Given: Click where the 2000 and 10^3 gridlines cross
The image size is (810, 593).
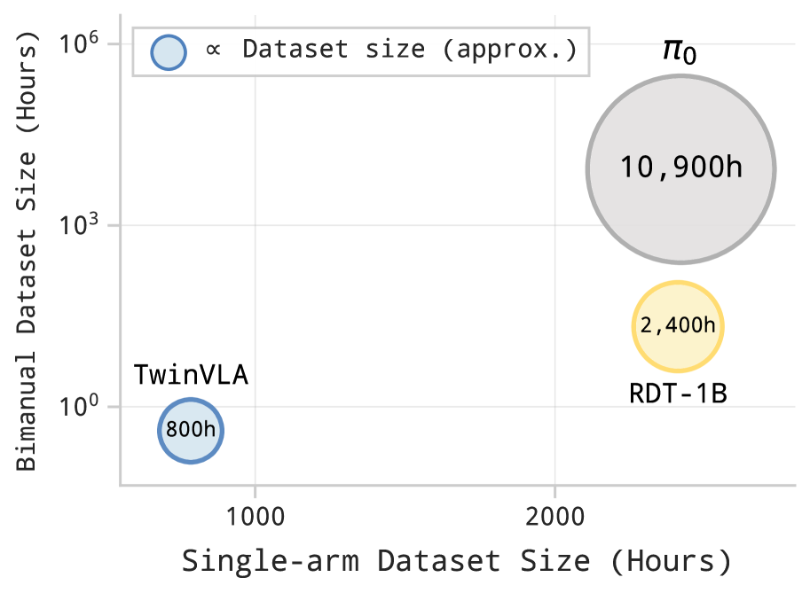Looking at the screenshot, I should pyautogui.click(x=554, y=225).
